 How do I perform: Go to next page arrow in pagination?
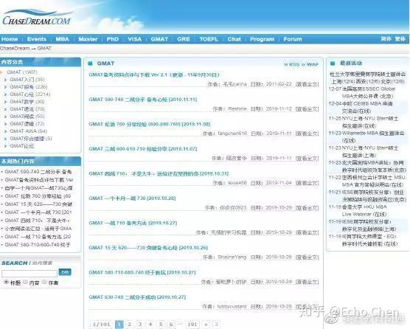click(206, 325)
